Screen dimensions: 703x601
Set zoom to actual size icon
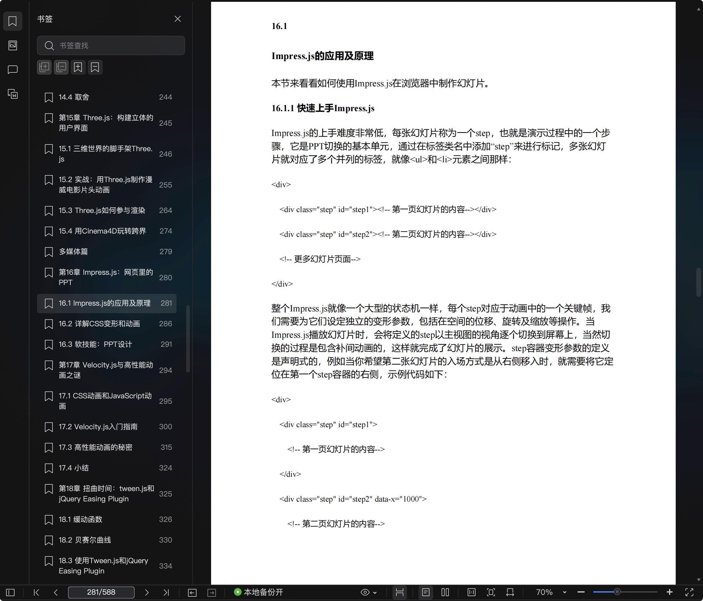pos(472,592)
